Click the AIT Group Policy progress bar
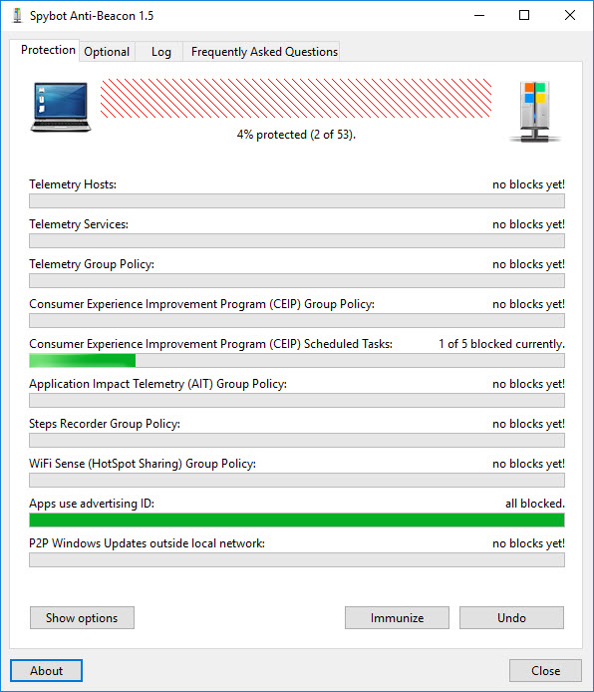 coord(297,400)
